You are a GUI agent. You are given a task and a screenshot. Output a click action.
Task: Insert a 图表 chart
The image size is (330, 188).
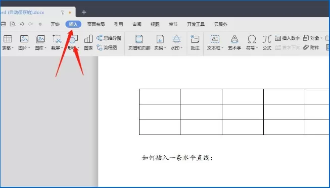[x=88, y=43]
